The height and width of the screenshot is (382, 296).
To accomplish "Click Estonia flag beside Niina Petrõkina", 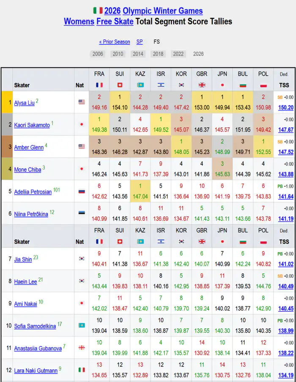I will tap(82, 213).
